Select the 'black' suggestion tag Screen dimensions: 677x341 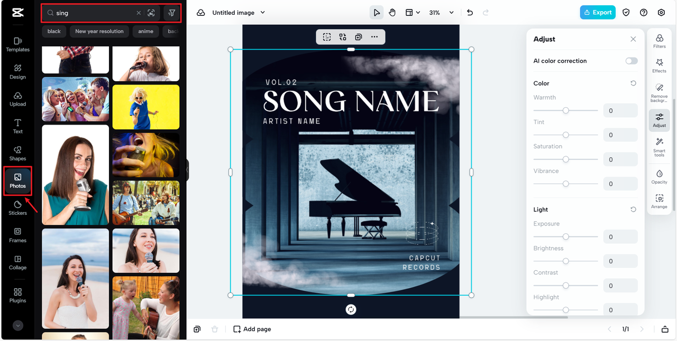(54, 31)
